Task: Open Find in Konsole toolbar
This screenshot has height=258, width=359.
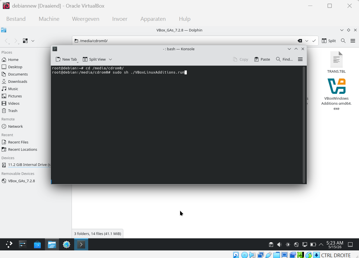Action: point(284,59)
